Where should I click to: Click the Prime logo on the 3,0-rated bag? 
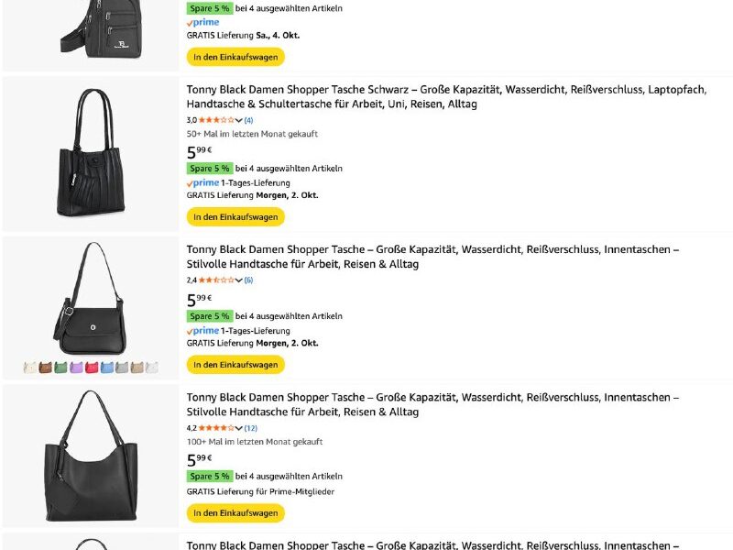203,182
